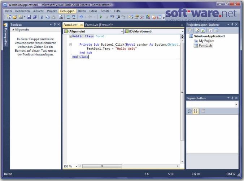Open the 100 % zoom dropdown
The image size is (244, 181).
point(76,167)
